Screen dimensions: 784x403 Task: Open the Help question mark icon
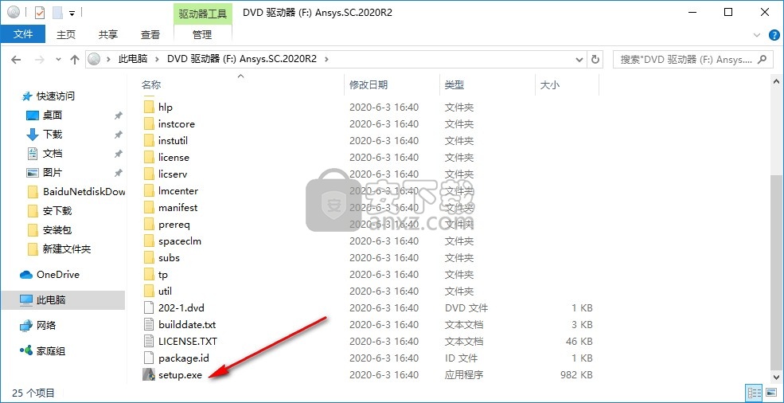pos(774,35)
